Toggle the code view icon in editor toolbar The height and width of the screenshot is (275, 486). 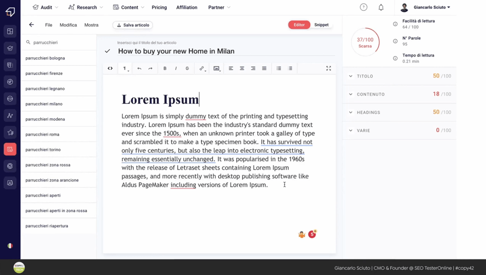coord(110,68)
